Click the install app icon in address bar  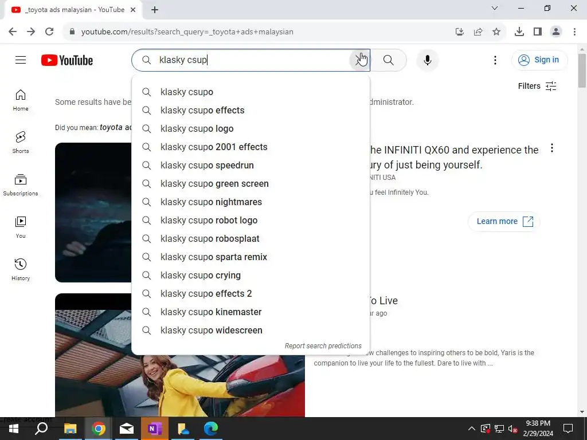[x=459, y=32]
